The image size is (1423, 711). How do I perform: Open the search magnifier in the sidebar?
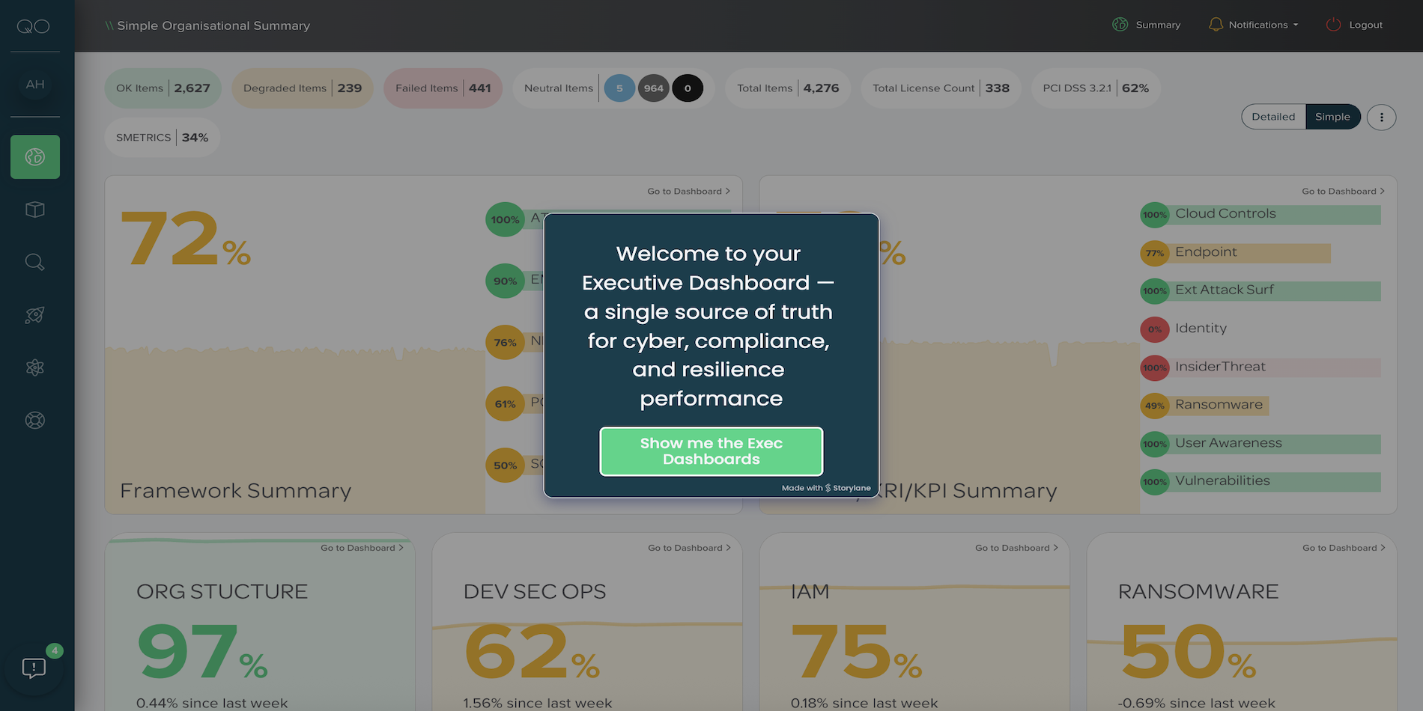point(34,262)
